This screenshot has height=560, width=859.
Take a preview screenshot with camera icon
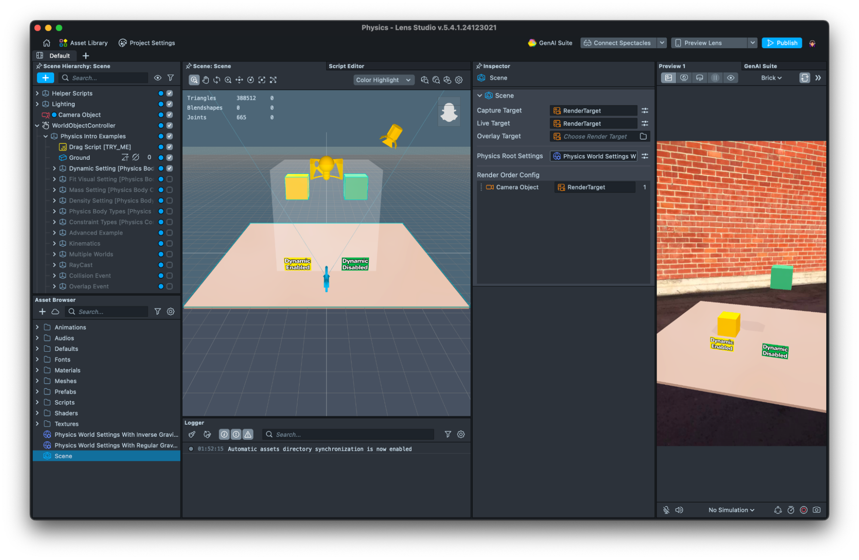tap(816, 510)
